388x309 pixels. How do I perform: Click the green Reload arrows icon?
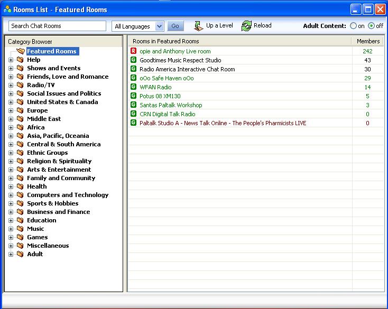246,26
